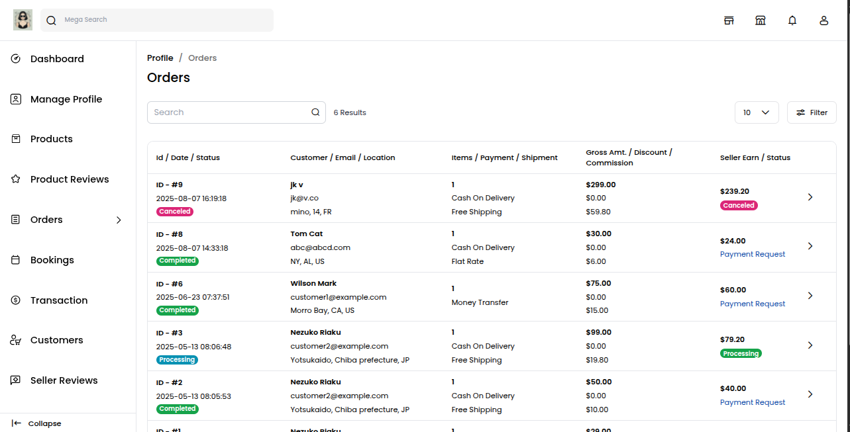Open the Dashboard from the sidebar
This screenshot has height=432, width=850.
pos(57,58)
